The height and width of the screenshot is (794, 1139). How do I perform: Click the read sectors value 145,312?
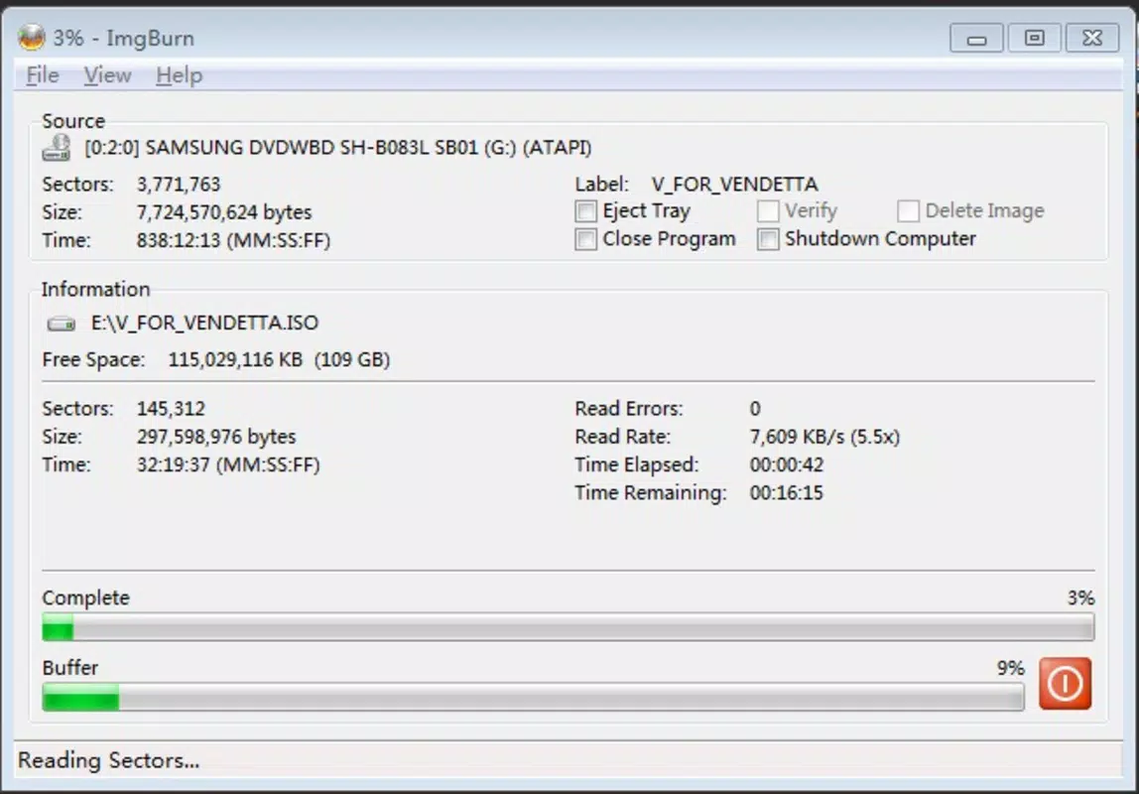tap(171, 409)
